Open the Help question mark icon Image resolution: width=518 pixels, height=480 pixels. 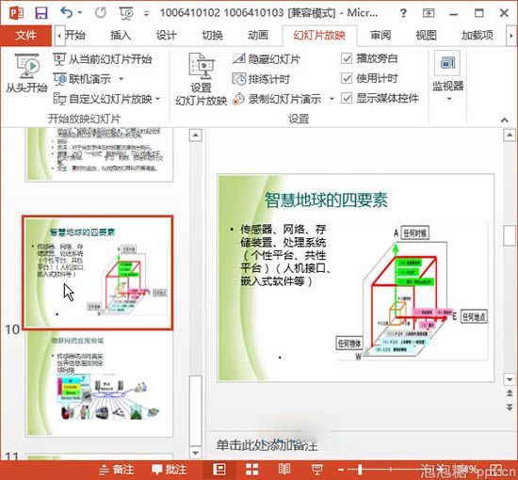pyautogui.click(x=403, y=13)
